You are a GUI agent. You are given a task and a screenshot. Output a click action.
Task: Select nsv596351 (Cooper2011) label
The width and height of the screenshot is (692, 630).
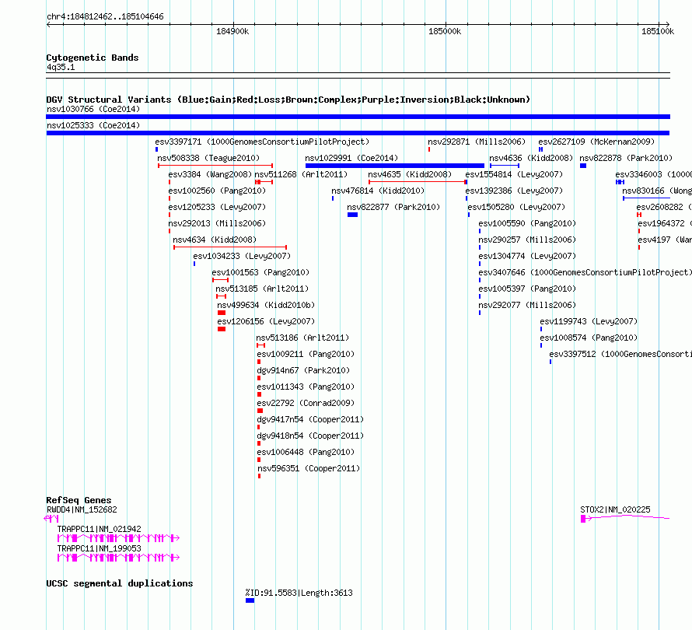coord(309,468)
